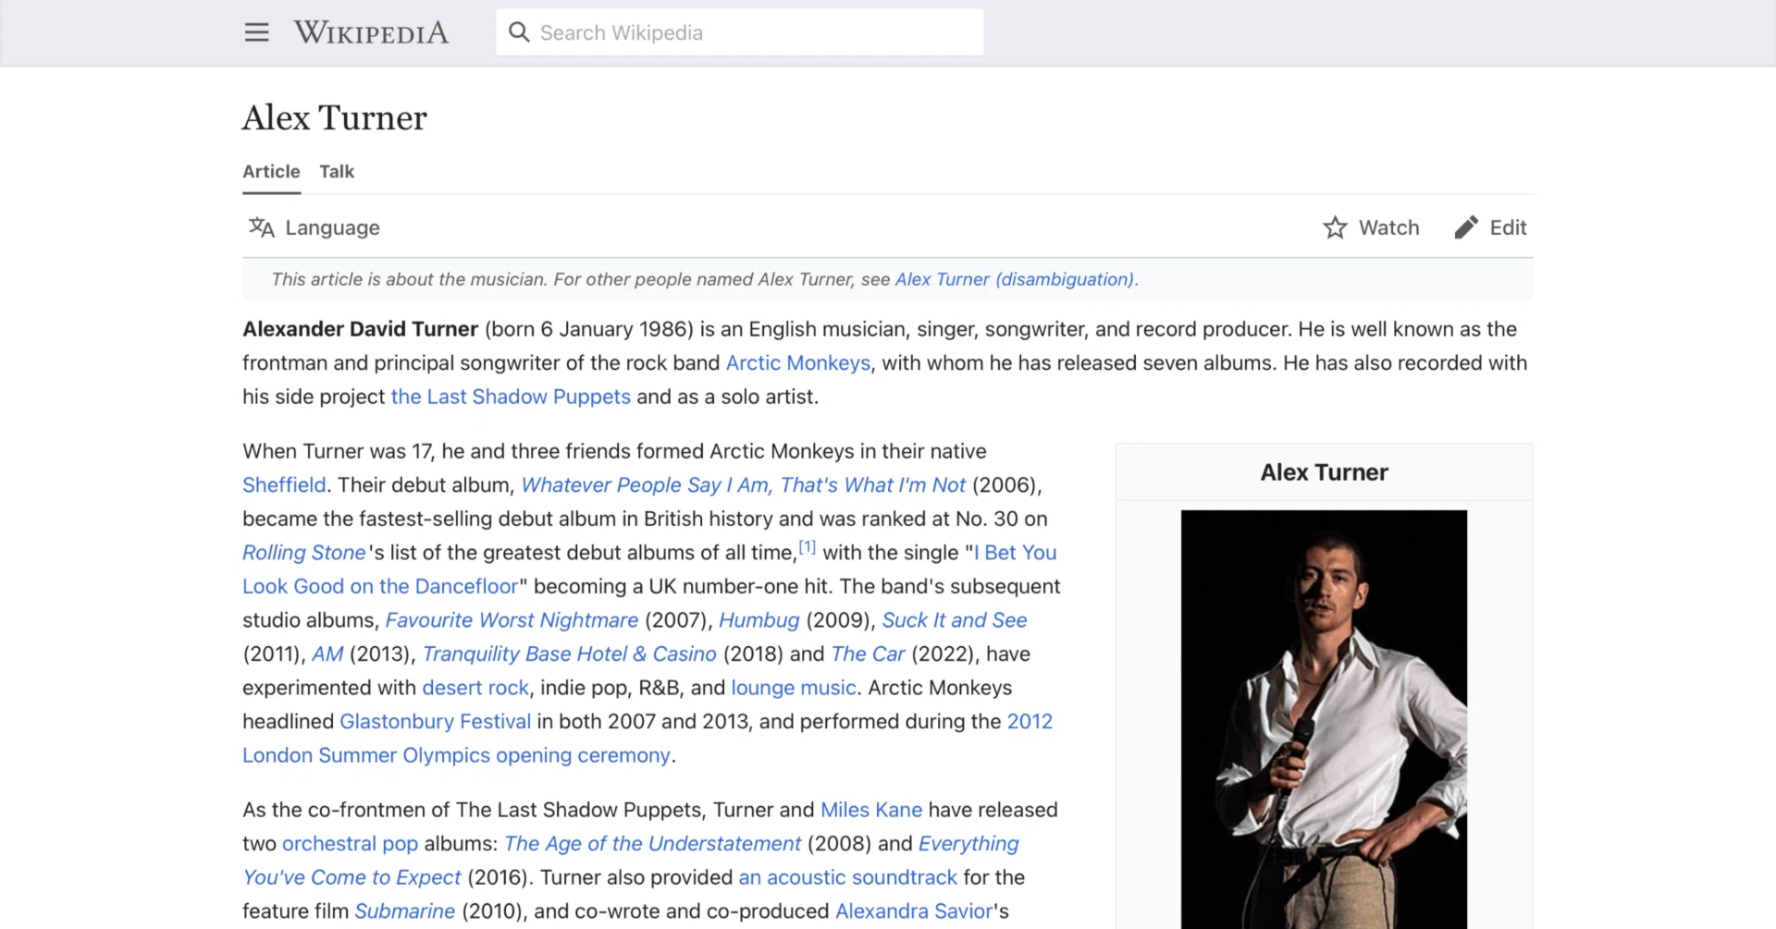Open the Language button label
Viewport: 1776px width, 929px height.
click(x=332, y=227)
